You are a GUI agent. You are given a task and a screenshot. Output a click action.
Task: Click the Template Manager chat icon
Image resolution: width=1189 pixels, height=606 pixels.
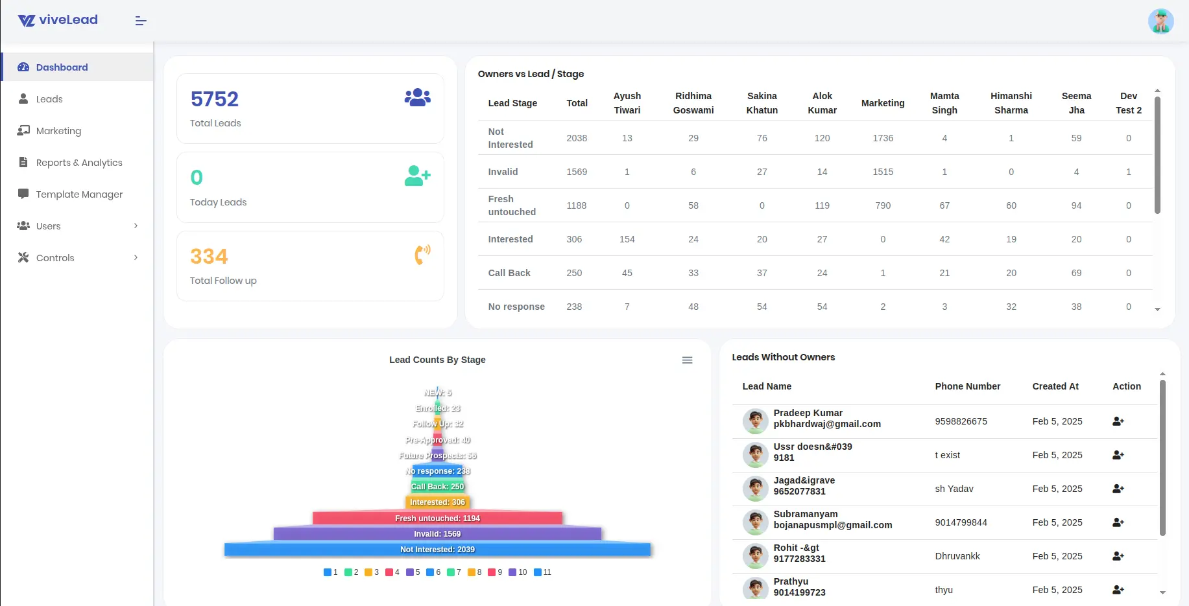pos(23,194)
